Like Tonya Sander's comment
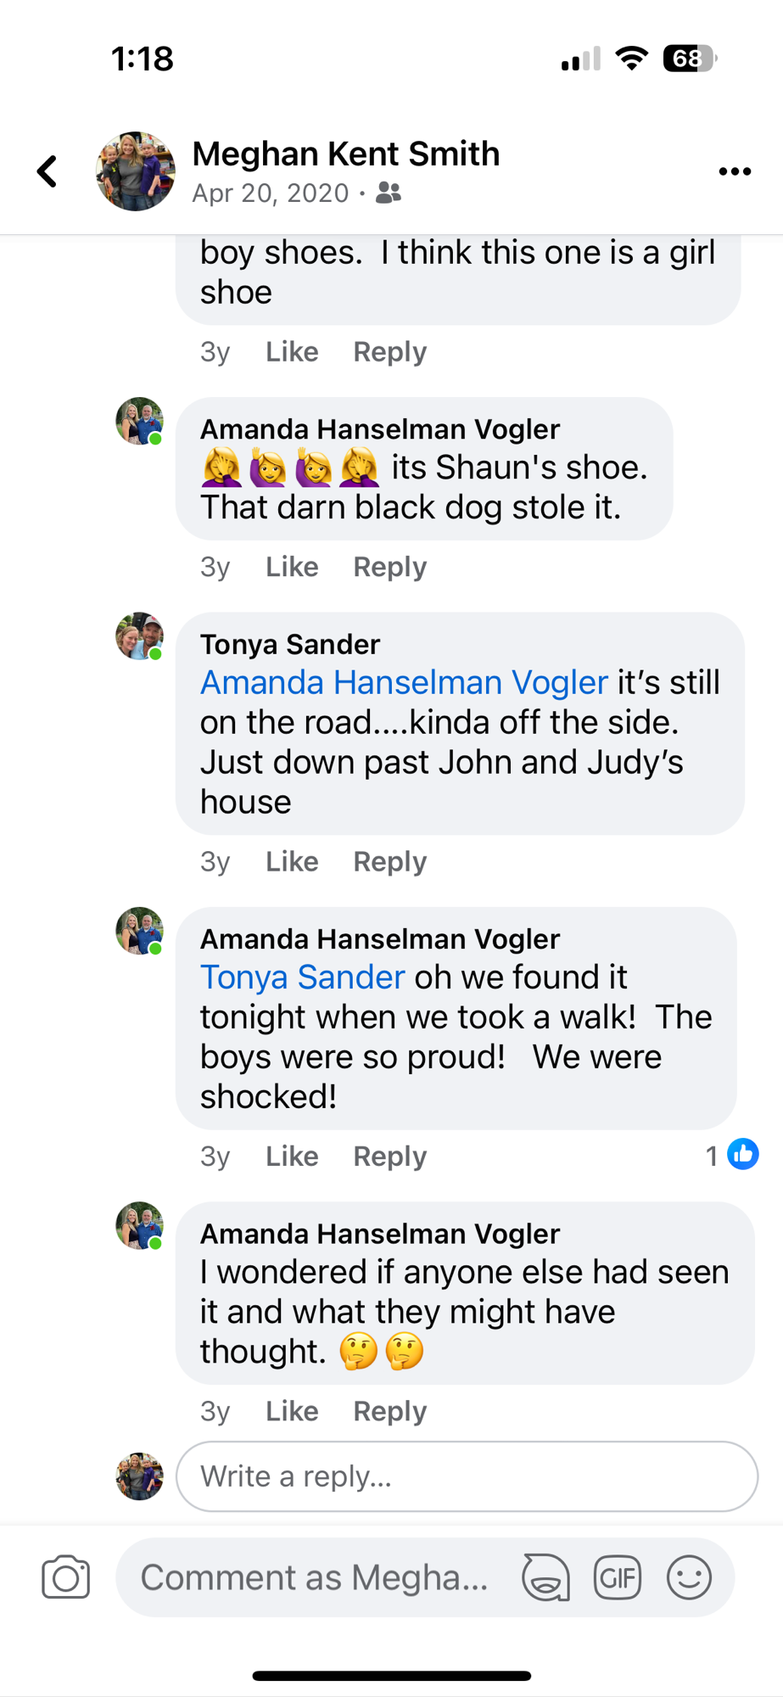 pos(292,861)
